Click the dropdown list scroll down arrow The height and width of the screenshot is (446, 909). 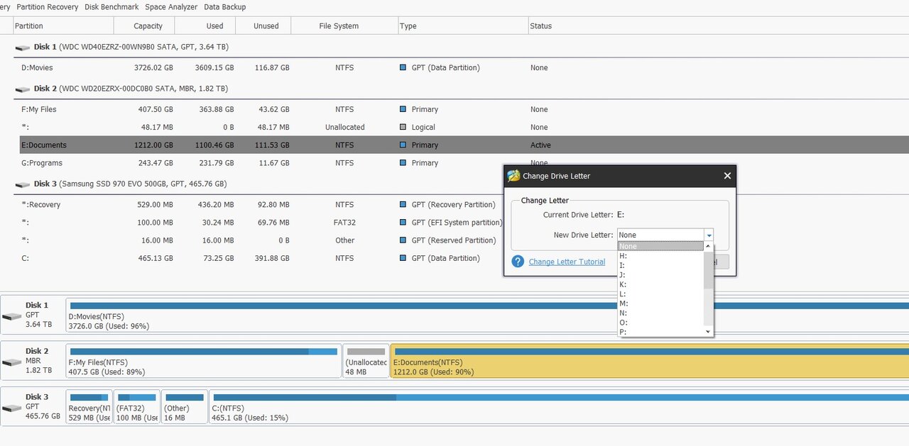click(708, 332)
